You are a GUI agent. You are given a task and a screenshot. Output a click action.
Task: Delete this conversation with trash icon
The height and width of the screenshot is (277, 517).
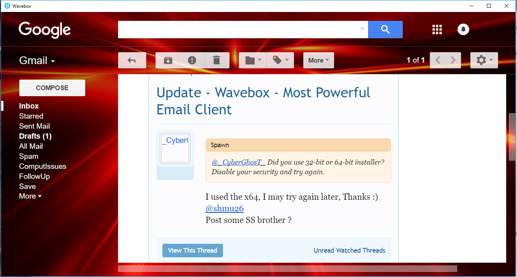click(x=217, y=60)
